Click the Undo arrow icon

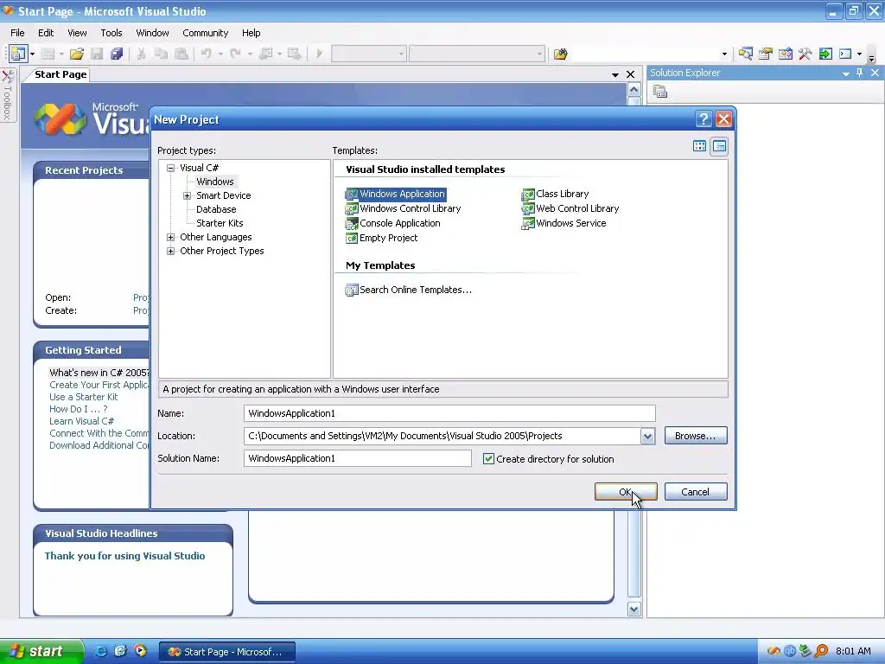click(x=207, y=54)
